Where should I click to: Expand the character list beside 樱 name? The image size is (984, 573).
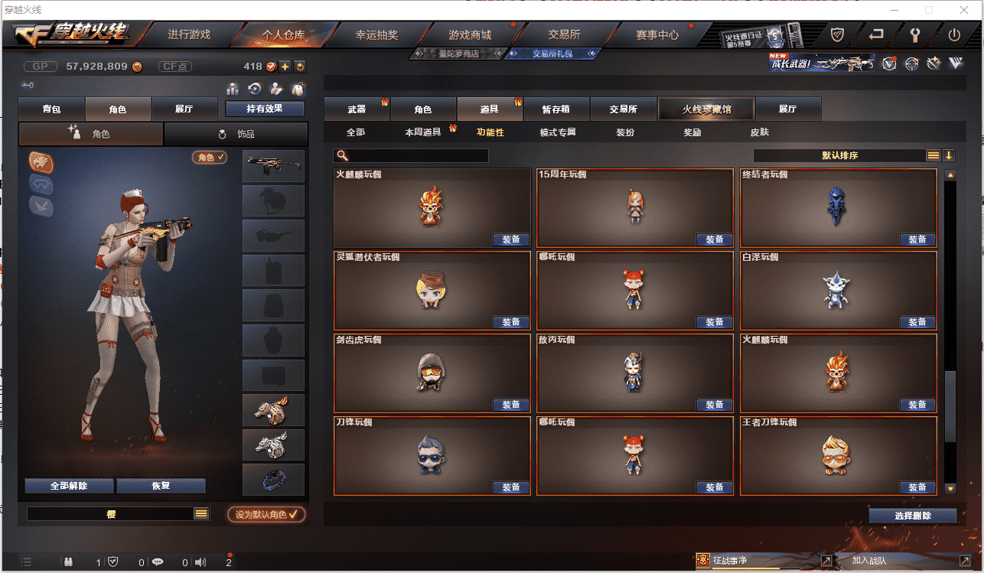pyautogui.click(x=201, y=514)
